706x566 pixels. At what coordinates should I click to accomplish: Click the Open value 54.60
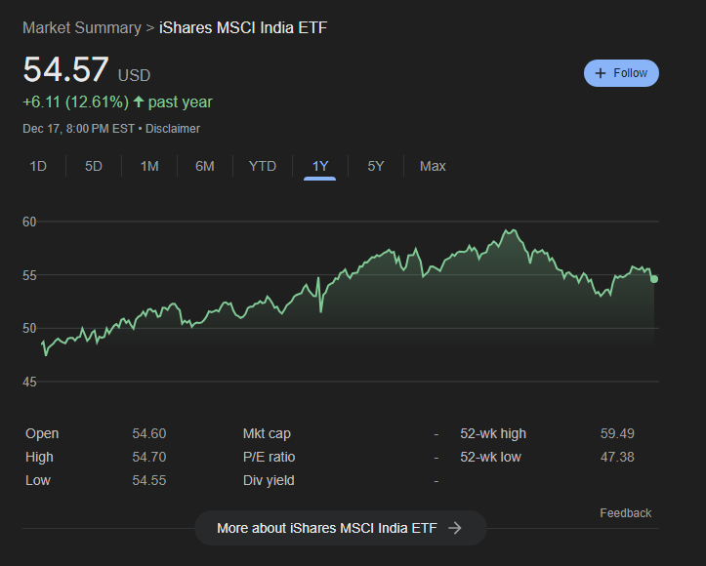tap(149, 433)
